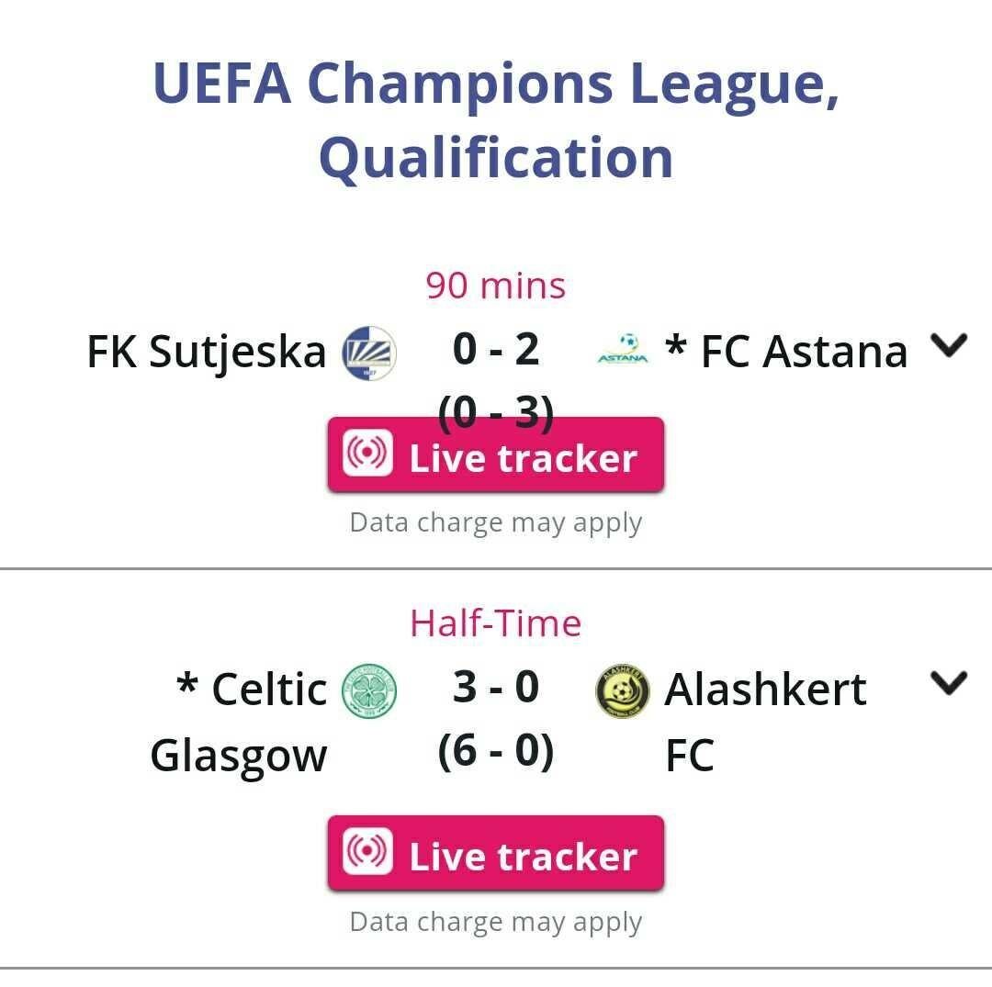The height and width of the screenshot is (987, 992).
Task: Select the FK Sutjeska team name
Action: click(207, 352)
